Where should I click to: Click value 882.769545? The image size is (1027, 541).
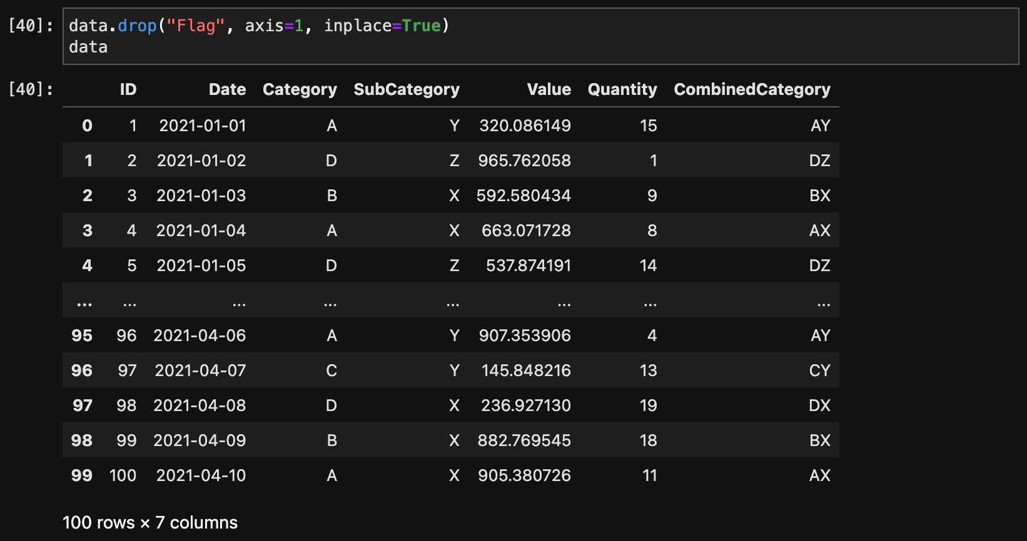click(524, 440)
